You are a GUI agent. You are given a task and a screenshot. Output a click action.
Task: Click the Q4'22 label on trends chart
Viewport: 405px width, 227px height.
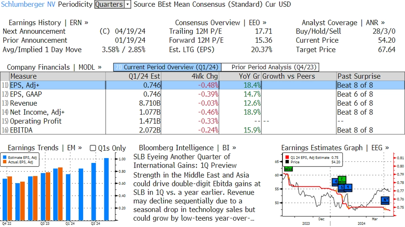[7, 223]
